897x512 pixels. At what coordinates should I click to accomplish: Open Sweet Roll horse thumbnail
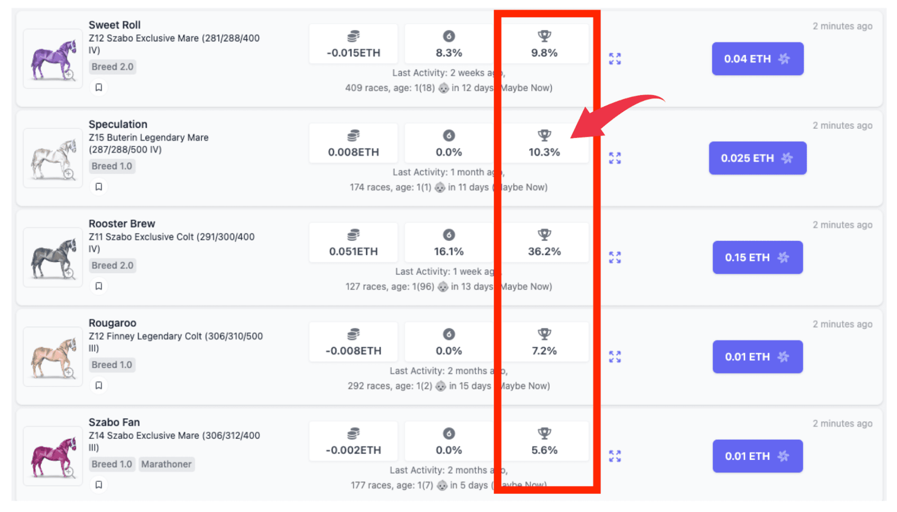point(53,59)
